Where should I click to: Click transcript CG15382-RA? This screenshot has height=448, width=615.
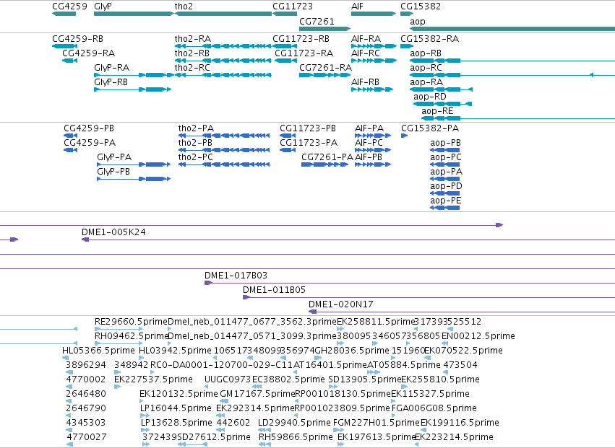(407, 46)
